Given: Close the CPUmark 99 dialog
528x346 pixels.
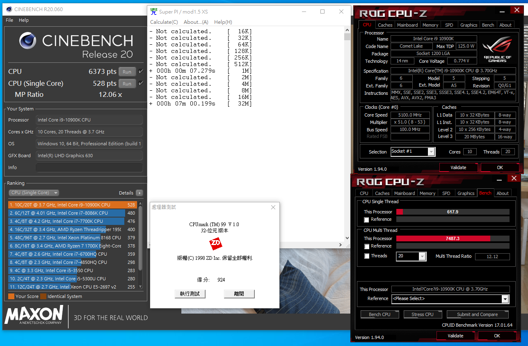Looking at the screenshot, I should click(x=273, y=207).
